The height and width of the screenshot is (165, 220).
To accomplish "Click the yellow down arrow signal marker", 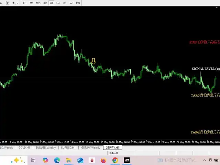I will pyautogui.click(x=93, y=62).
